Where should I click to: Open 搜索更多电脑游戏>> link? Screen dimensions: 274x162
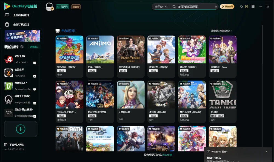click(221, 31)
